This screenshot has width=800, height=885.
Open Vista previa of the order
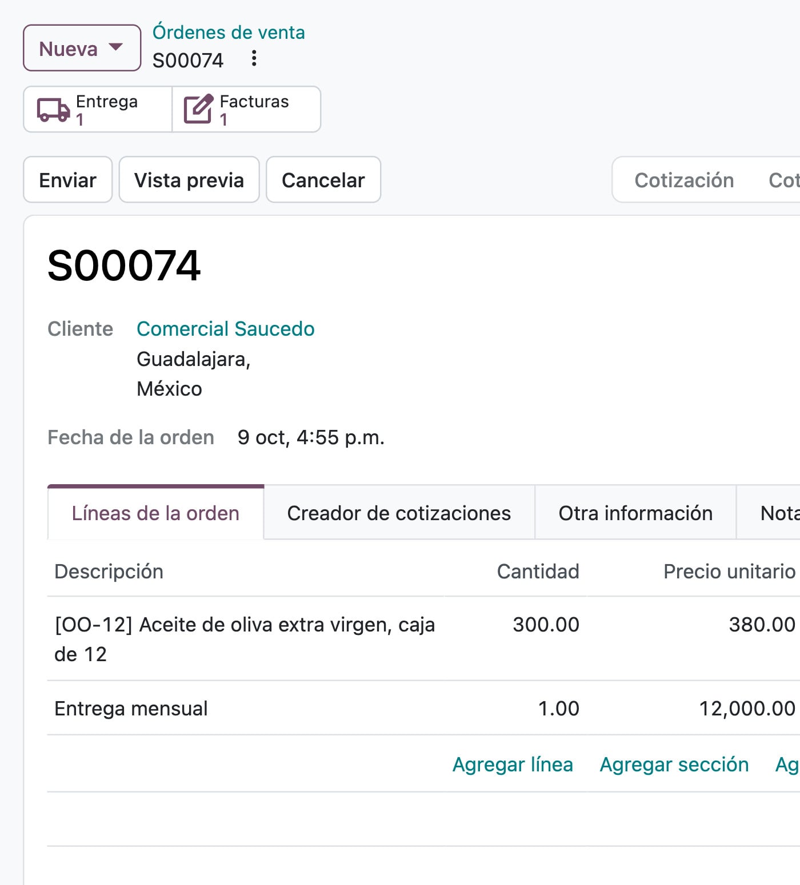[189, 180]
